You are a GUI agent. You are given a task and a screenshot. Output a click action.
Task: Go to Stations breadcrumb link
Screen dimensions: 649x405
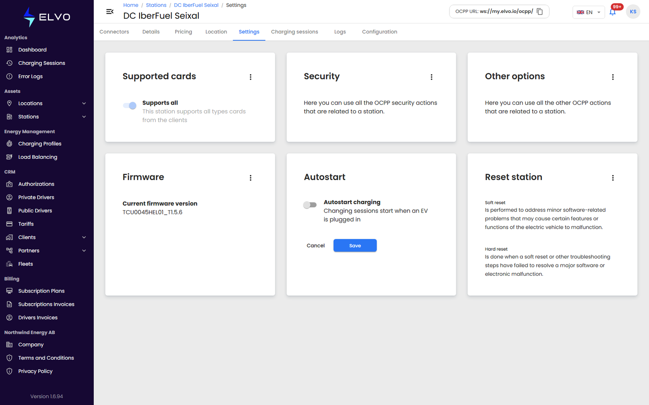(x=156, y=5)
